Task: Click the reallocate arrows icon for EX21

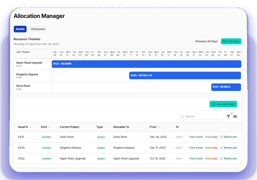Action: click(x=221, y=137)
